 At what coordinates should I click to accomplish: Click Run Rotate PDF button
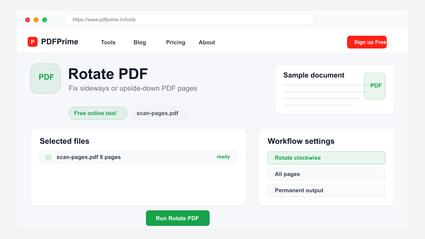point(178,218)
